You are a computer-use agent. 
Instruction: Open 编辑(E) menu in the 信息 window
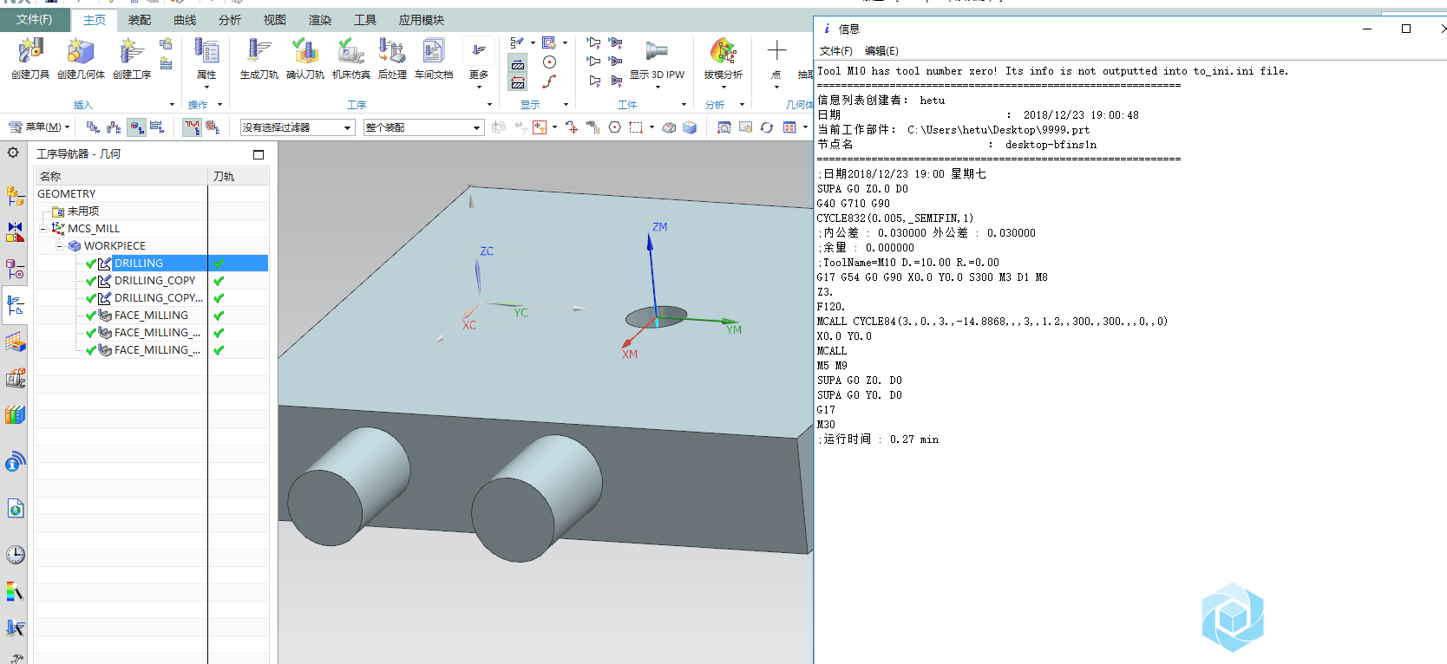(881, 51)
